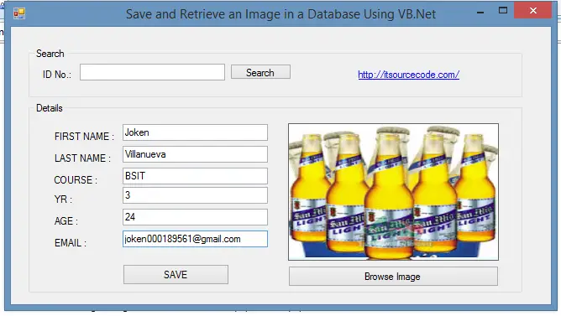Click the "LAST NAME :" label
This screenshot has width=561, height=316.
click(82, 158)
